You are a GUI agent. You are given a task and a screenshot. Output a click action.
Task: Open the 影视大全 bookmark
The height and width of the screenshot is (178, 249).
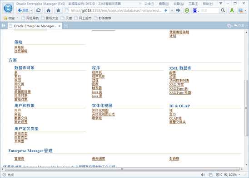[x=50, y=18]
